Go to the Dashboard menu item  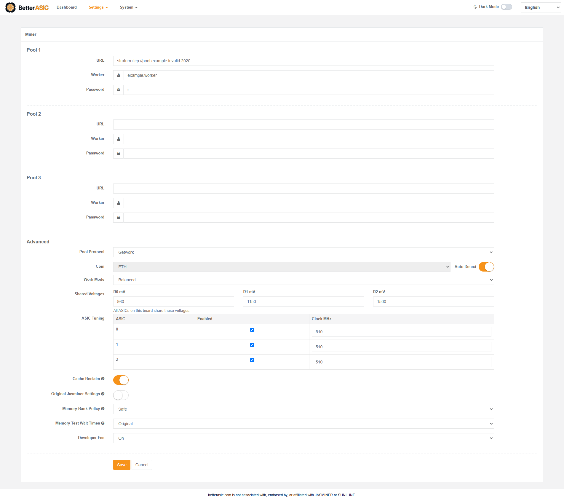coord(67,7)
